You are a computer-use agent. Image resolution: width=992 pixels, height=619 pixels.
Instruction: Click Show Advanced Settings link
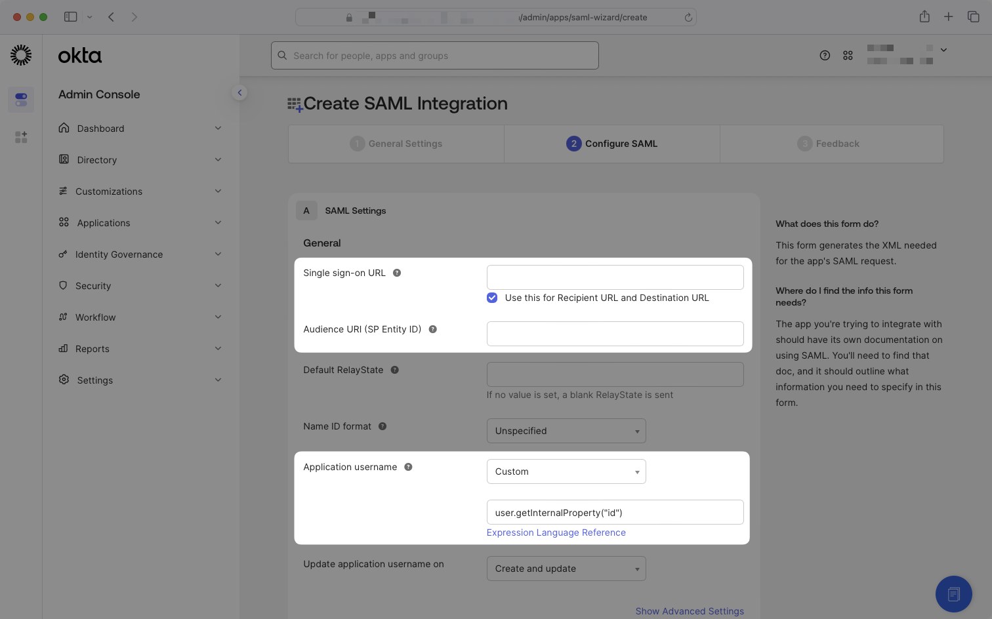[690, 611]
